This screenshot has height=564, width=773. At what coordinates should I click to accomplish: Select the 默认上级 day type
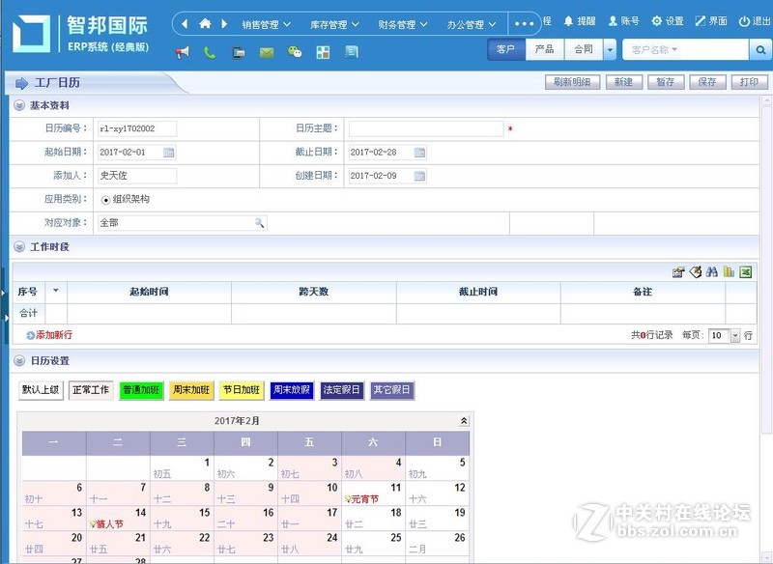click(41, 390)
